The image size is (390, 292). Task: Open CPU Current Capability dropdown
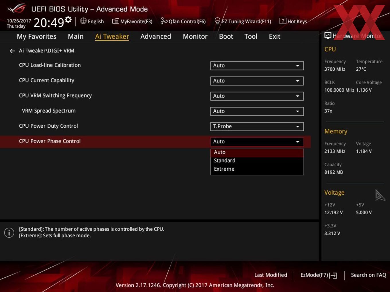(257, 81)
